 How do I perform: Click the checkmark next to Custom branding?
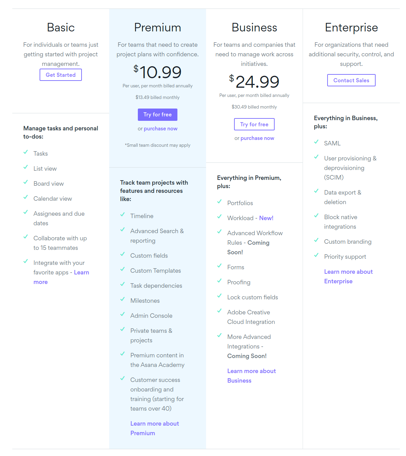pos(316,240)
